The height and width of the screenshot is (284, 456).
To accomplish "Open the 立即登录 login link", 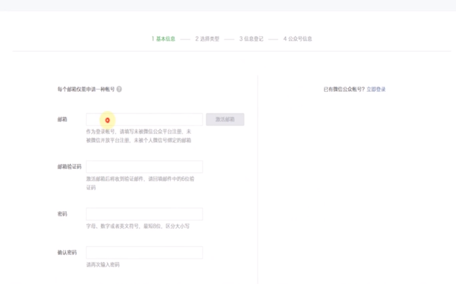I will click(x=376, y=89).
